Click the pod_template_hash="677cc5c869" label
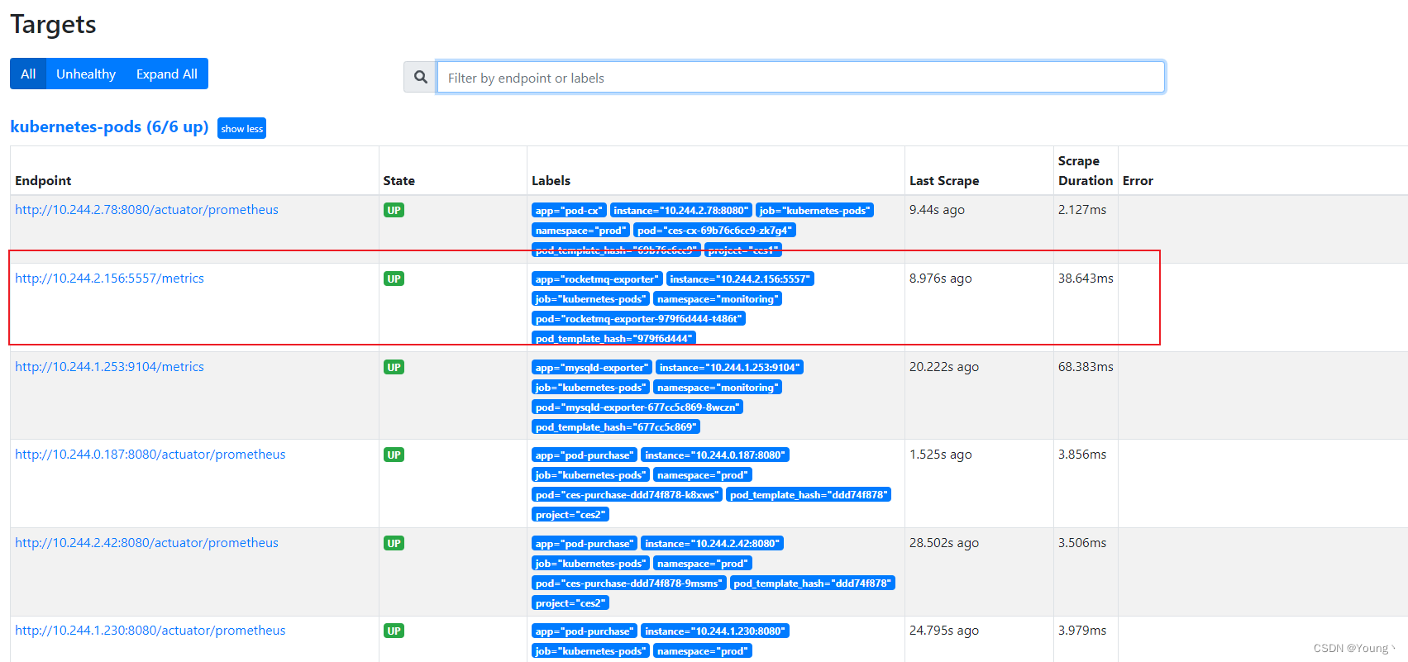This screenshot has width=1408, height=662. 616,427
